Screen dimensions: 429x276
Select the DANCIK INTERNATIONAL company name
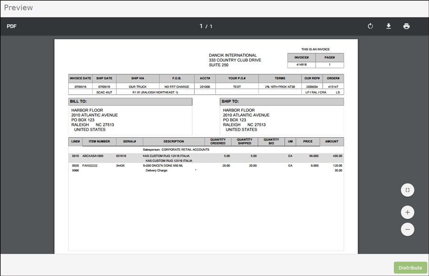point(233,55)
